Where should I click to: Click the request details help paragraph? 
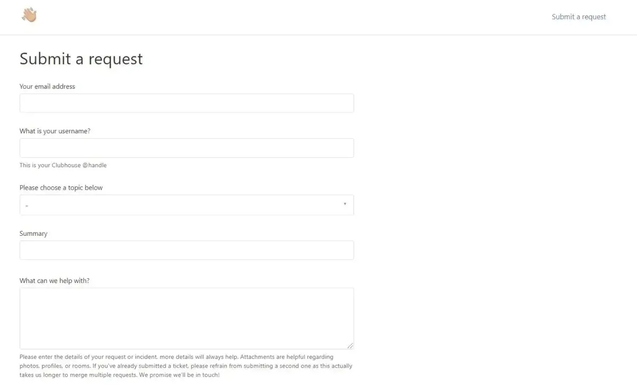click(x=186, y=366)
